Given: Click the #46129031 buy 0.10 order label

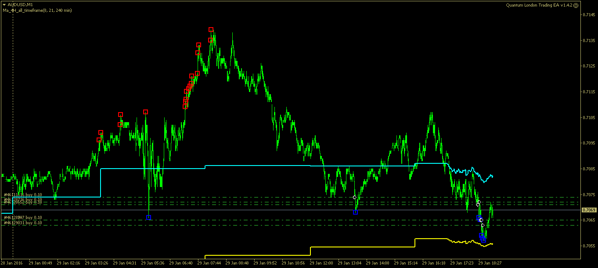Looking at the screenshot, I should 23,223.
